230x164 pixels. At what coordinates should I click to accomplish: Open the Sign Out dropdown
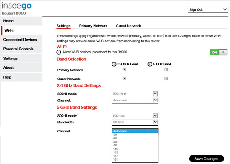[208, 9]
